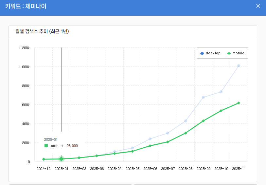Click the 1 000k y-axis label
The width and height of the screenshot is (266, 185).
click(x=24, y=67)
